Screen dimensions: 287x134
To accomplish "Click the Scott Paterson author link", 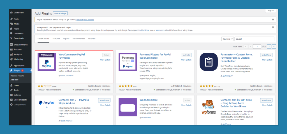I will pyautogui.click(x=67, y=121).
